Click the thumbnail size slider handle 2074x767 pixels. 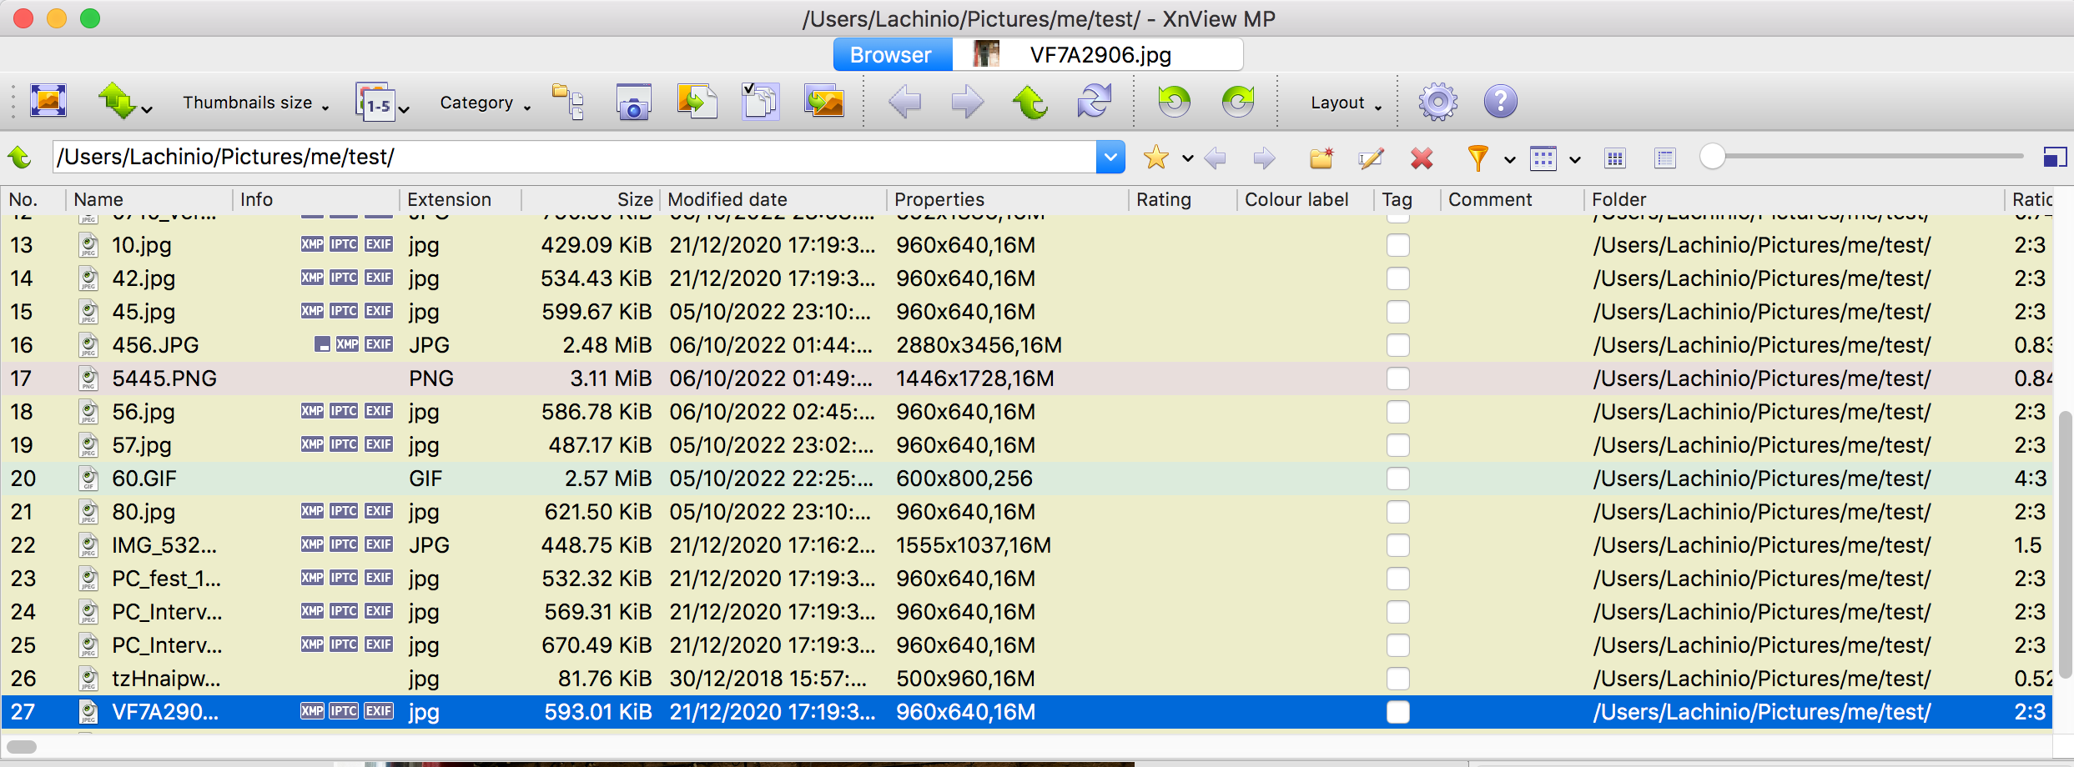point(1712,156)
